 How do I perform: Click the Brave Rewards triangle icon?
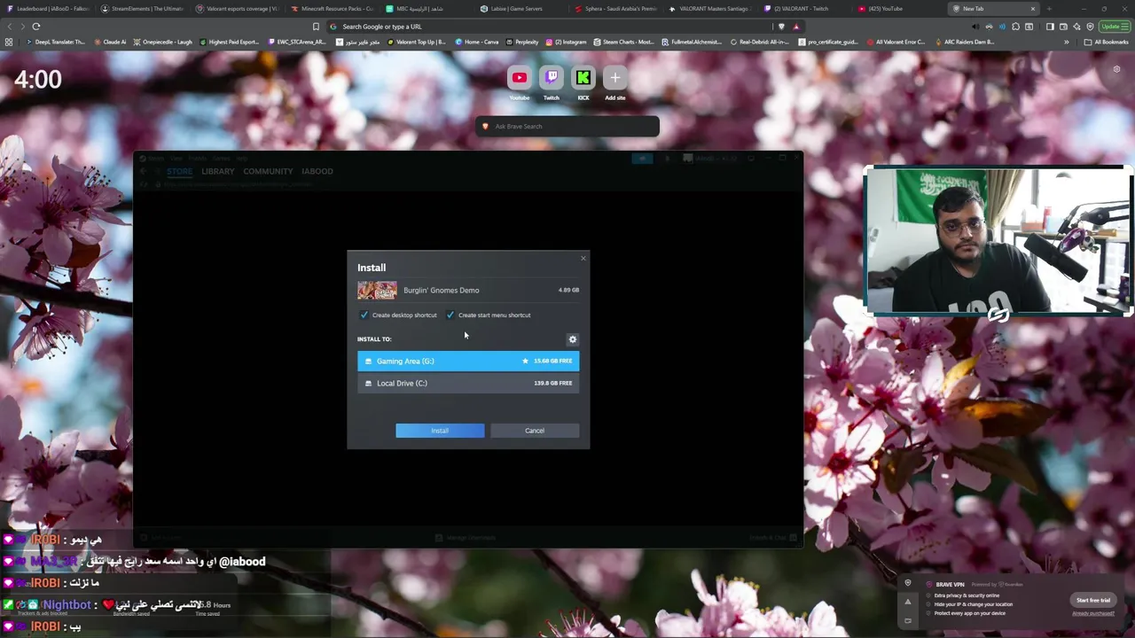797,27
